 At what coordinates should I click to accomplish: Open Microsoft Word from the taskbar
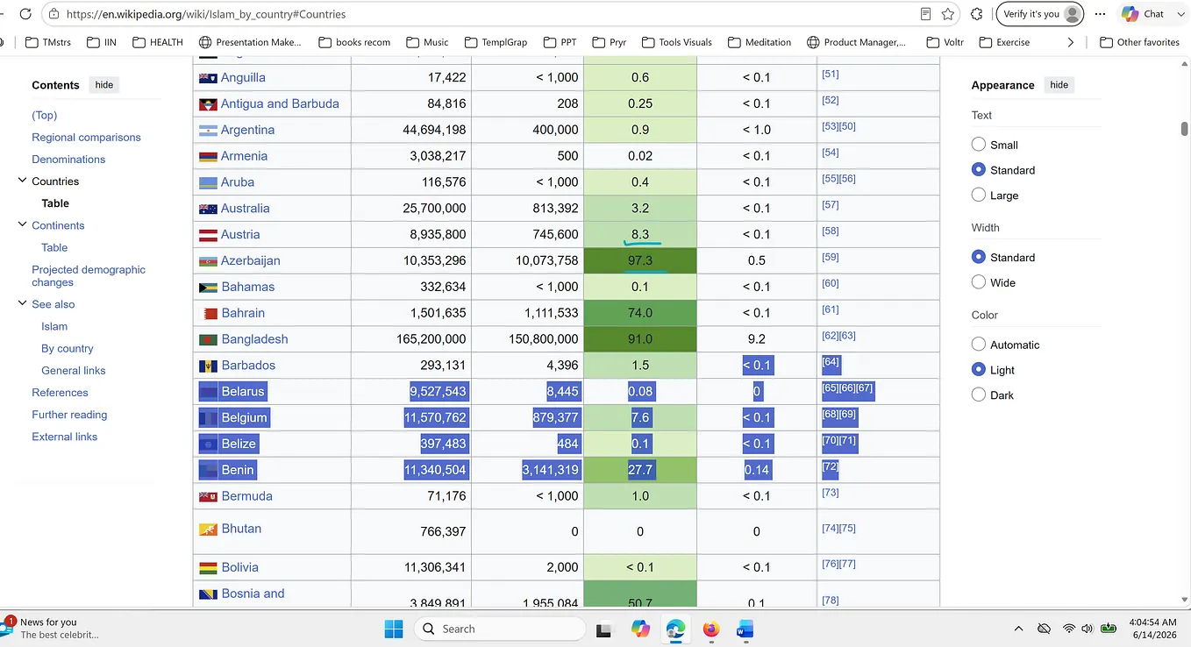point(745,629)
